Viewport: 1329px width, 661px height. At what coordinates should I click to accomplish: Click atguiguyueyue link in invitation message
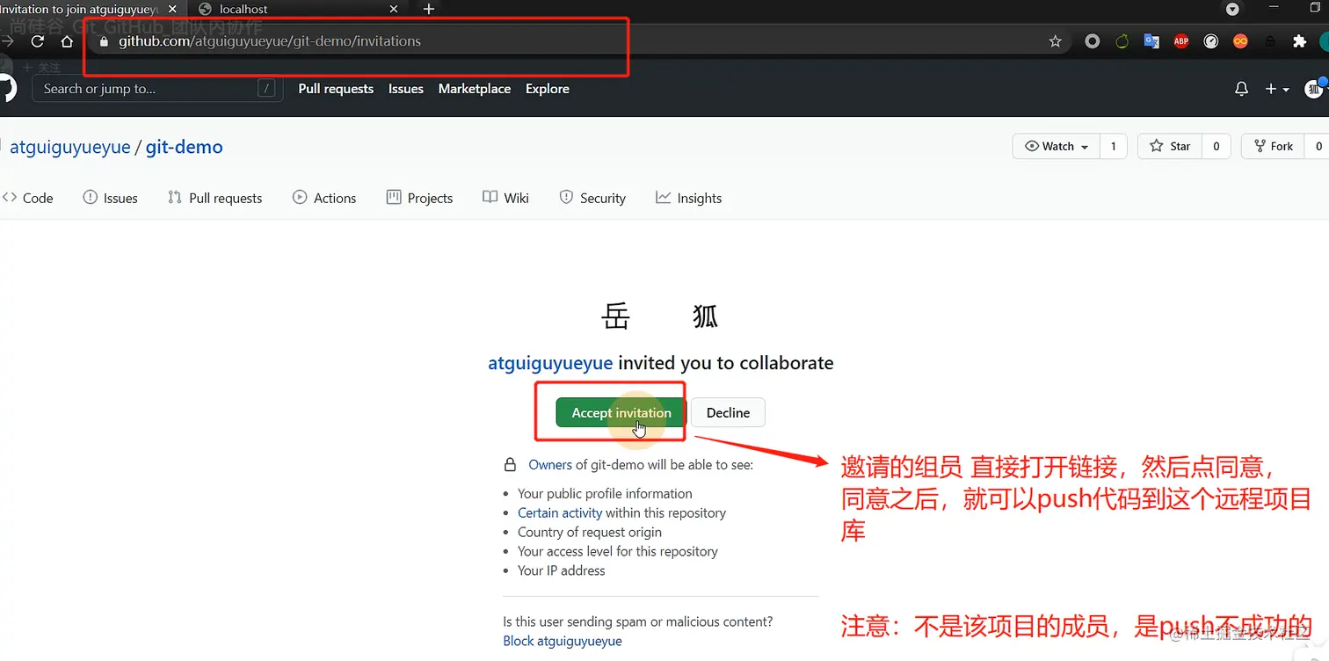550,363
